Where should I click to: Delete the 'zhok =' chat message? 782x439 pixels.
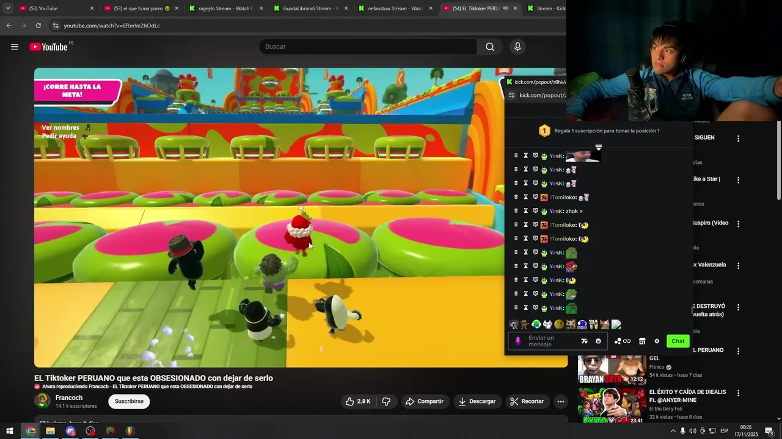516,211
